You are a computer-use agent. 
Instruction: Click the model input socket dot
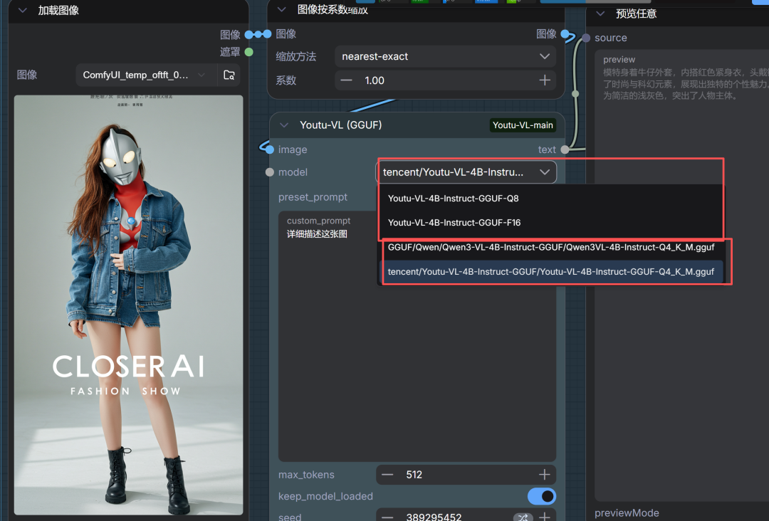click(x=270, y=172)
